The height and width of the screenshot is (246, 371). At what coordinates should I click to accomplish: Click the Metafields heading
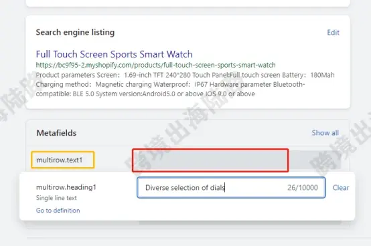tap(56, 133)
